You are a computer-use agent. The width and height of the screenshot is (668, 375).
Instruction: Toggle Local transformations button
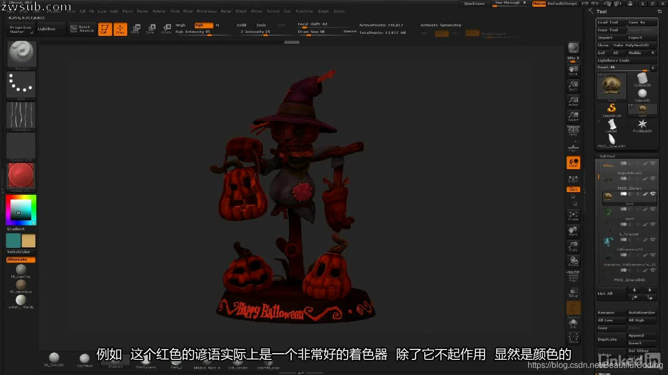(x=573, y=163)
